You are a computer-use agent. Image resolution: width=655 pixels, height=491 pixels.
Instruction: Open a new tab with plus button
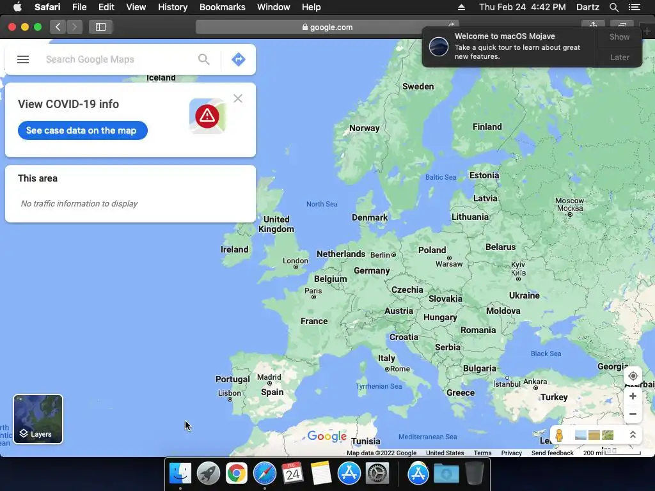tap(647, 31)
